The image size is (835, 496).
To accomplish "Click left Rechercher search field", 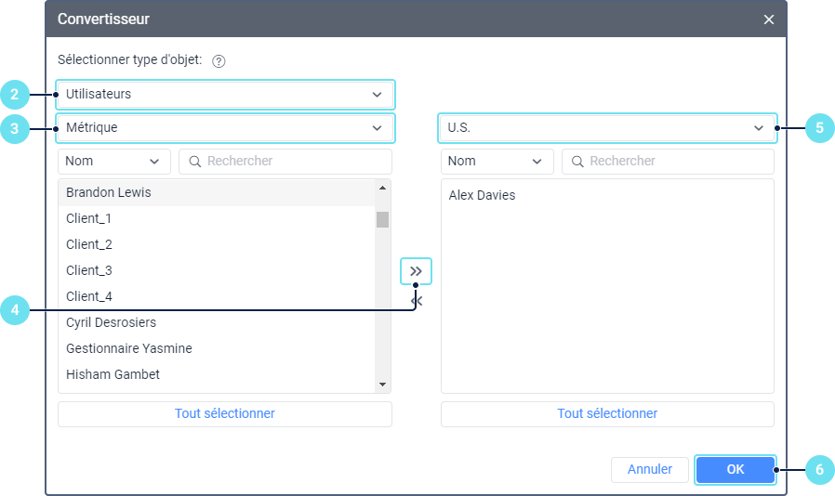I will point(293,162).
